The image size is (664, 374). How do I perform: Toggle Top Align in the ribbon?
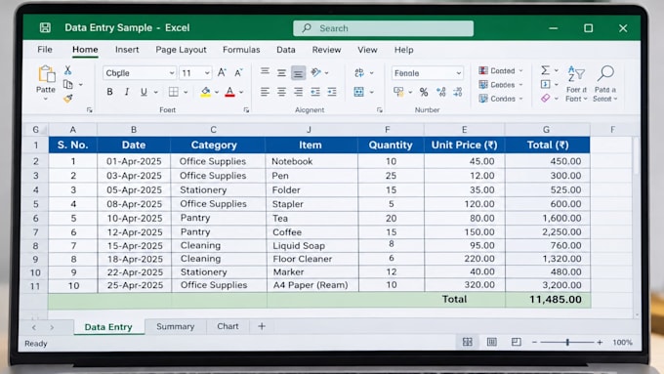[x=265, y=72]
